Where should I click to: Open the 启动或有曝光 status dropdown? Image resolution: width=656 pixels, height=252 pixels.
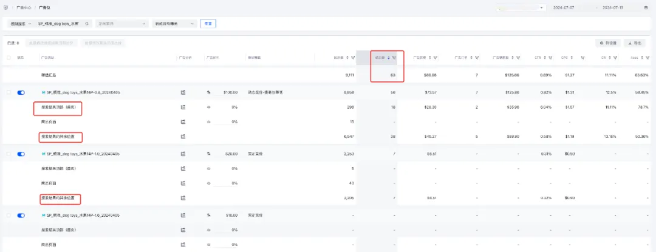174,24
